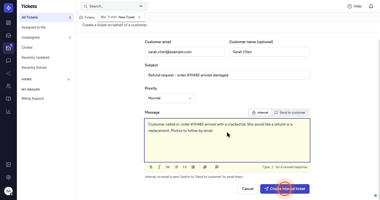The height and width of the screenshot is (200, 380).
Task: Collapse the sidebar panel icon
Action: pyautogui.click(x=8, y=165)
